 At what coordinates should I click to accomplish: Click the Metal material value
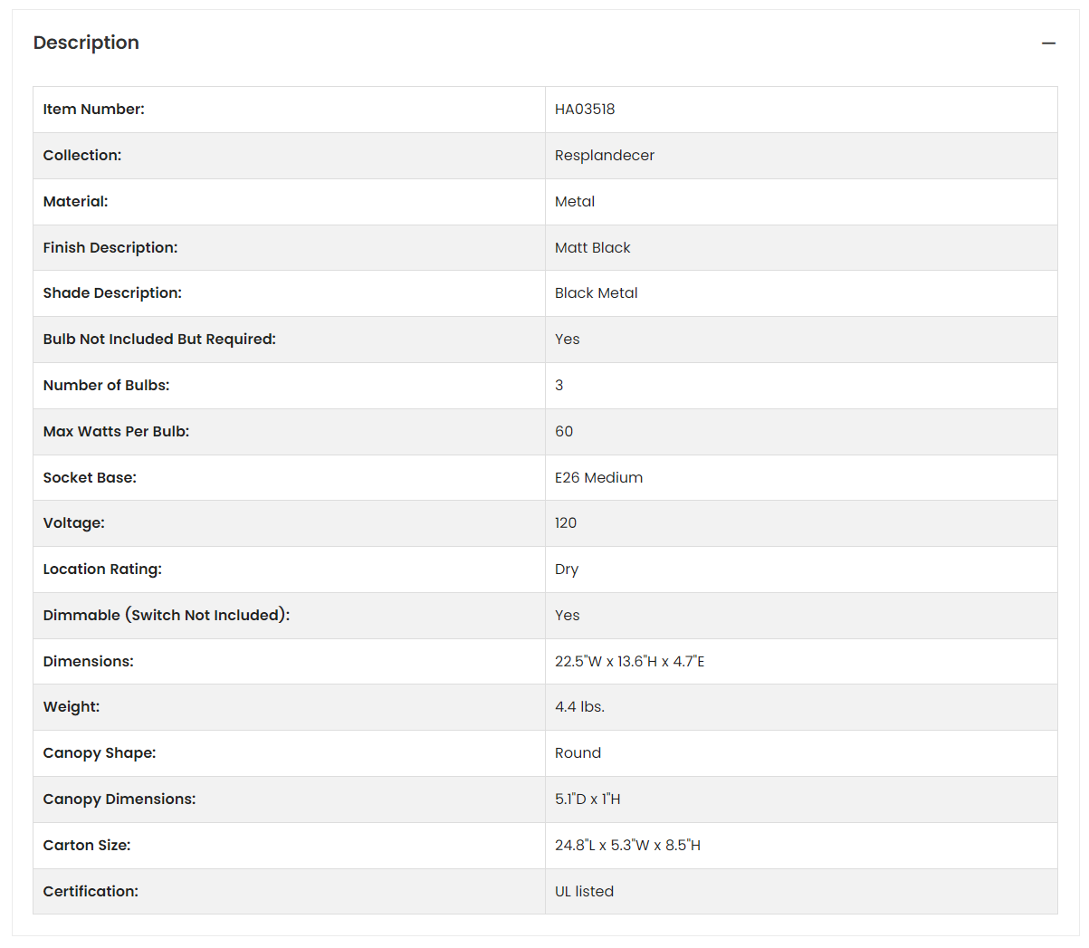point(575,202)
